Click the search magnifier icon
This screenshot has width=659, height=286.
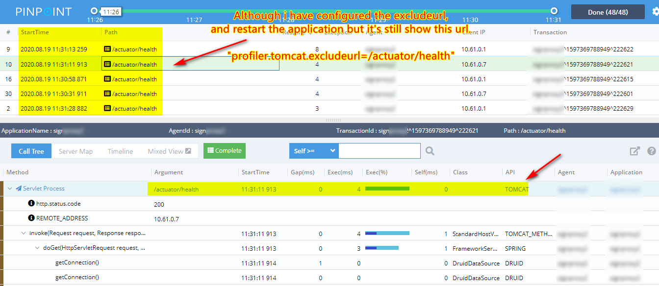pos(430,151)
